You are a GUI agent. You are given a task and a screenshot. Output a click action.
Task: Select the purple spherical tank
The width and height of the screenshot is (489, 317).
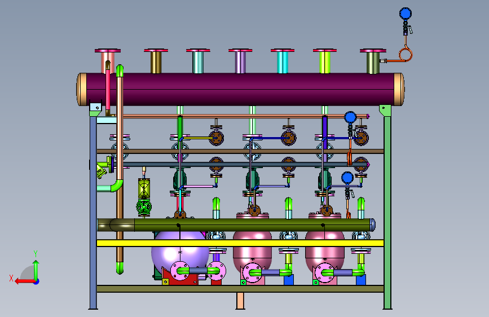[180, 251]
